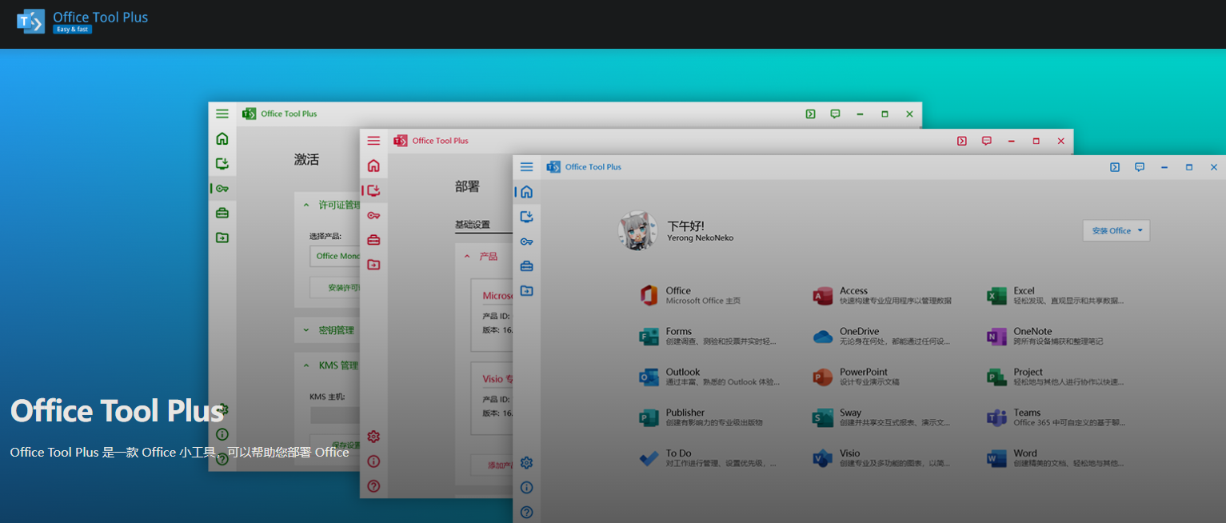
Task: Open Help question icon in blue window sidebar
Action: tap(526, 513)
